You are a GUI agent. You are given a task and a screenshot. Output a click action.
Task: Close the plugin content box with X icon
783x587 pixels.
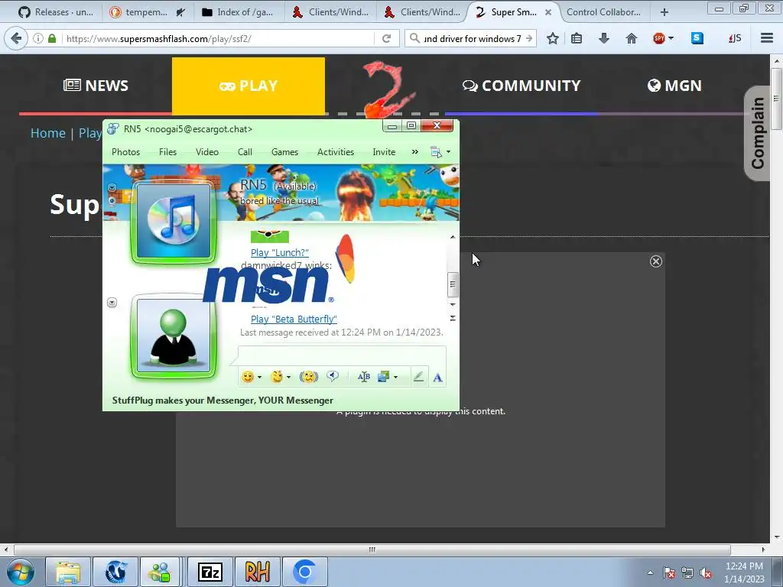click(x=655, y=261)
